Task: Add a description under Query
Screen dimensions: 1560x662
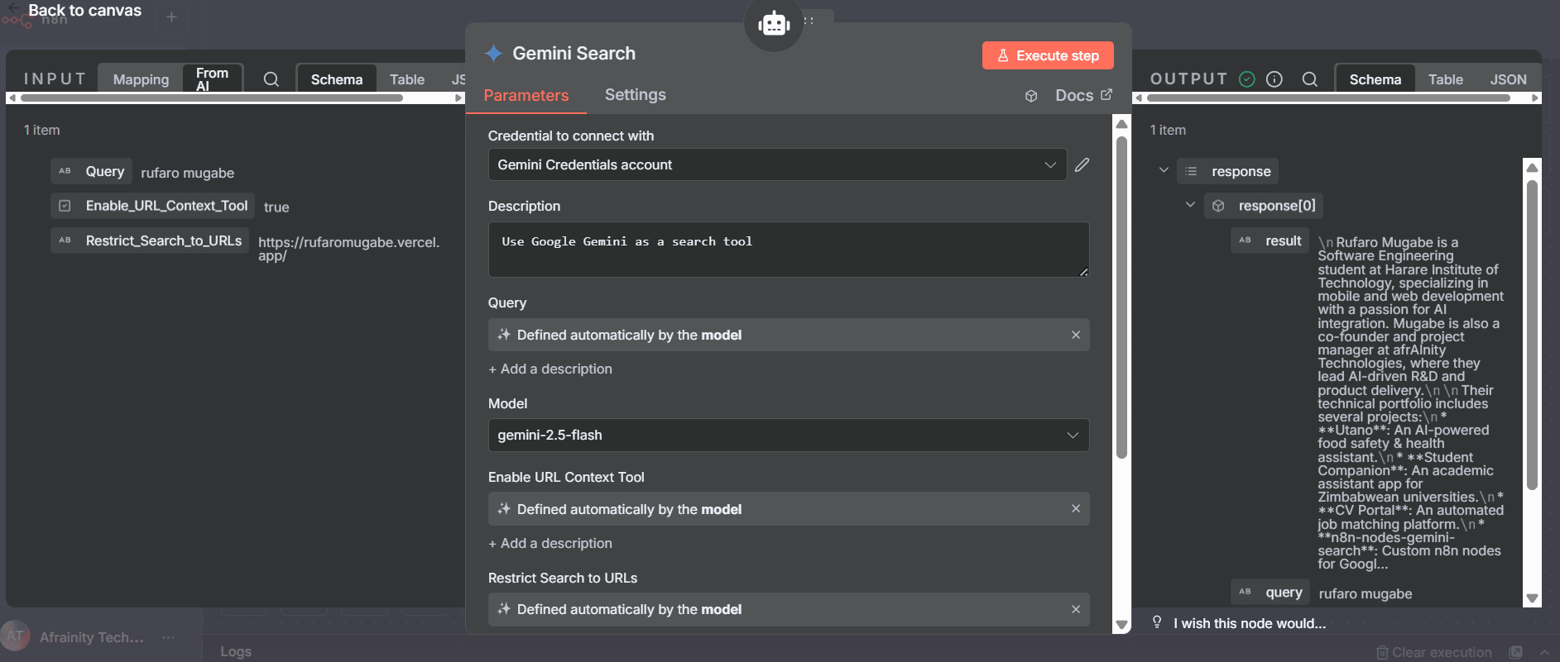Action: pyautogui.click(x=550, y=369)
